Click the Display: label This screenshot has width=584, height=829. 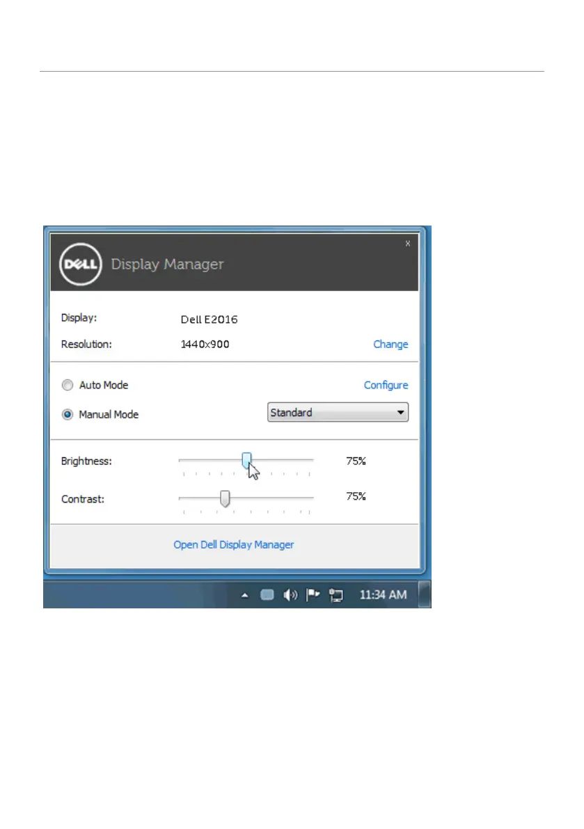point(79,317)
